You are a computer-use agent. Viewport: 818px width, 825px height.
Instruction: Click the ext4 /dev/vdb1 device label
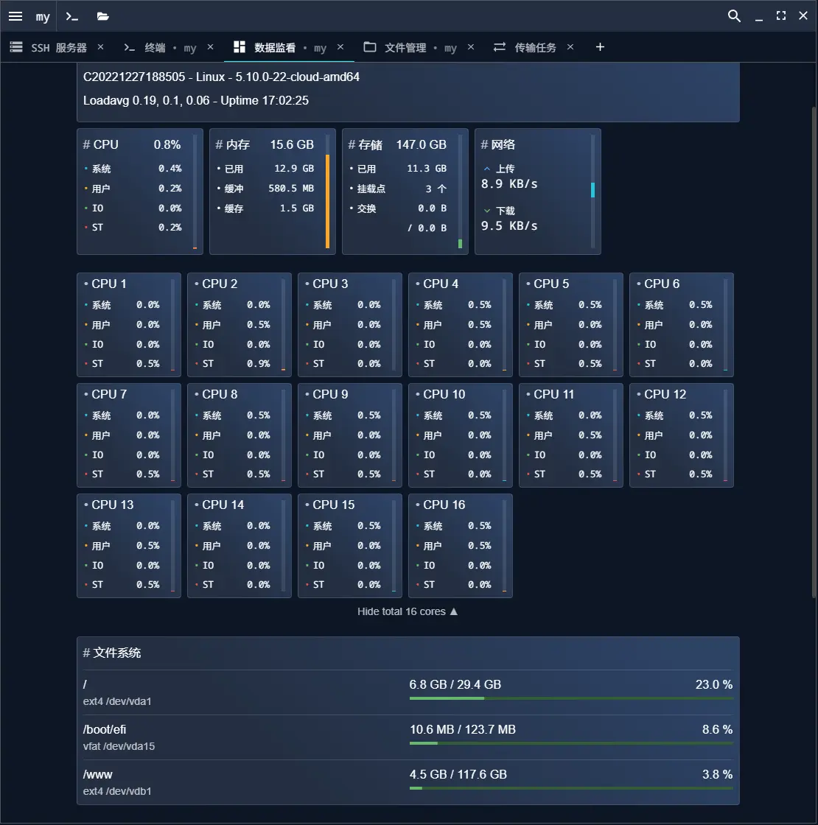pos(117,791)
